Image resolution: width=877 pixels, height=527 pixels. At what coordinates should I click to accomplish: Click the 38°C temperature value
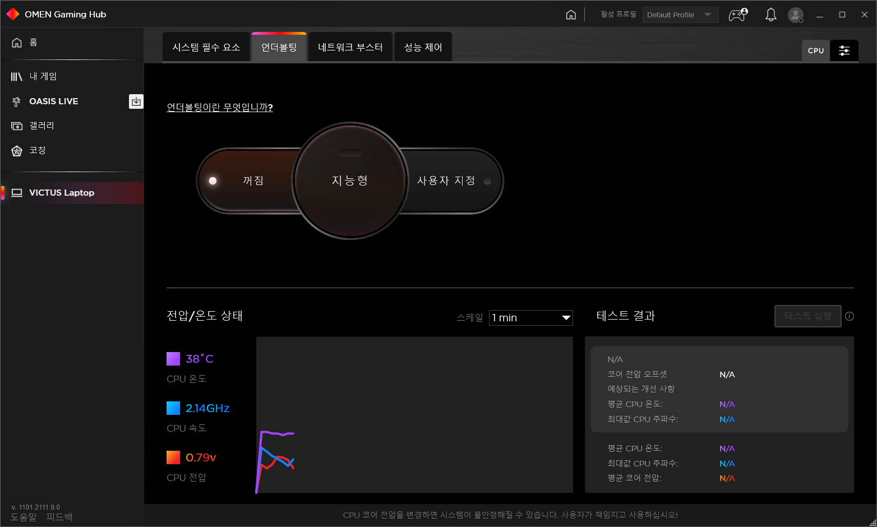click(200, 359)
